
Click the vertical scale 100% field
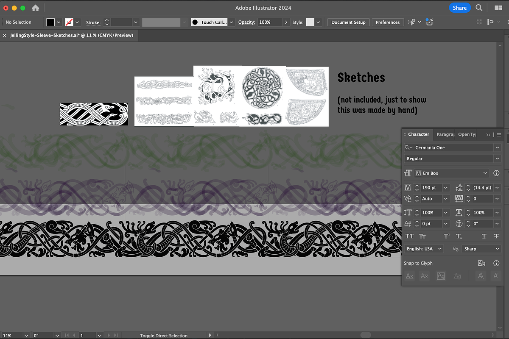coord(431,213)
